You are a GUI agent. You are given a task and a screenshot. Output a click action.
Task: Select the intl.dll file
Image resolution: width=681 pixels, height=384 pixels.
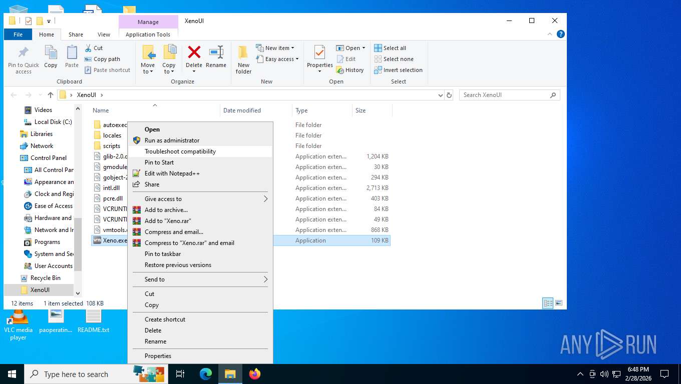111,188
